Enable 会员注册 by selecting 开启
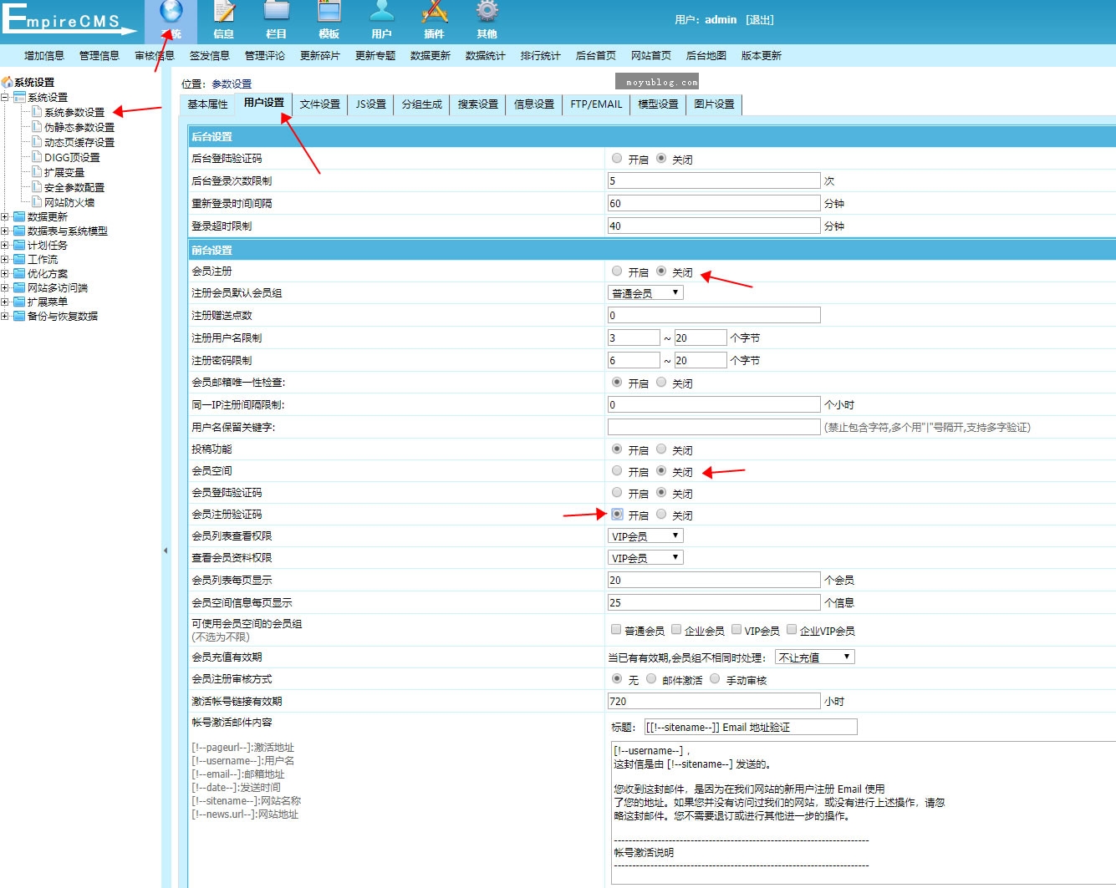 tap(617, 271)
